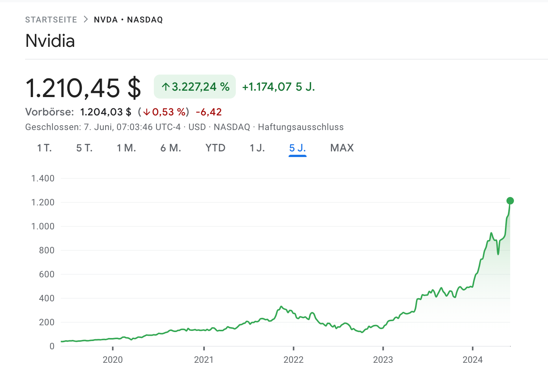Choose the YTD range tab
The height and width of the screenshot is (380, 548).
click(215, 148)
